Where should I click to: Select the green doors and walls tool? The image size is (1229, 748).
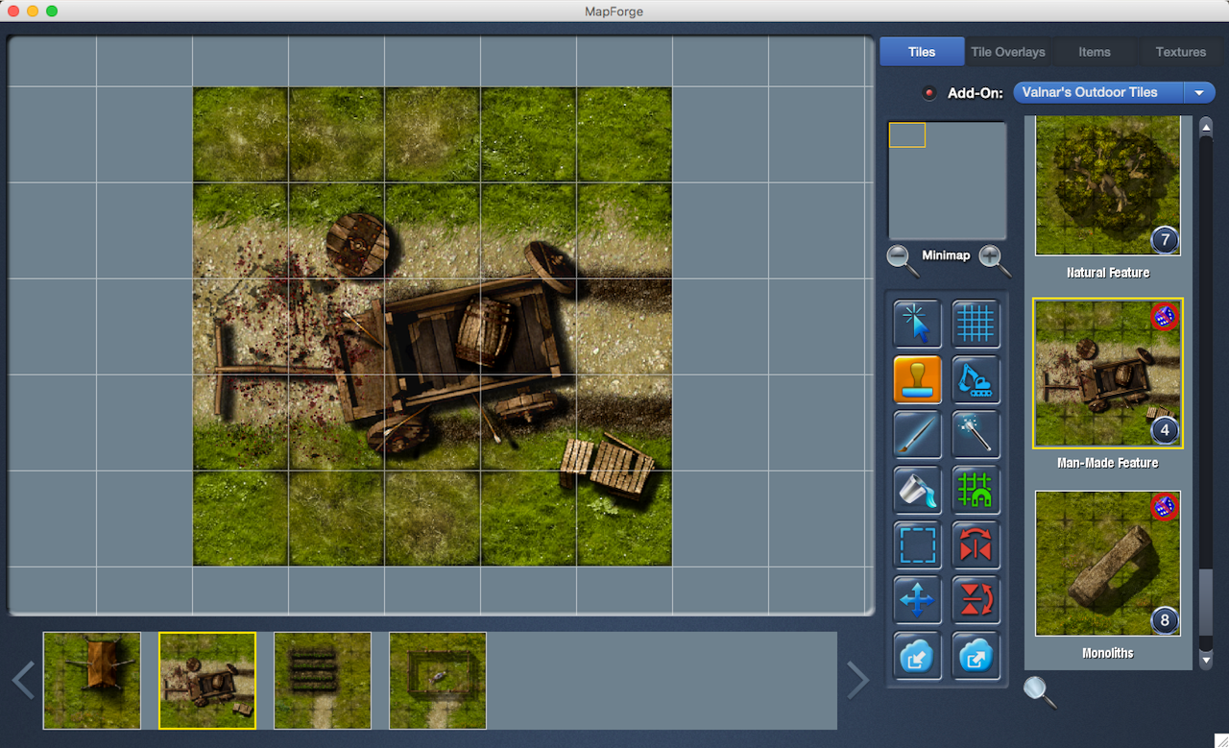[976, 491]
